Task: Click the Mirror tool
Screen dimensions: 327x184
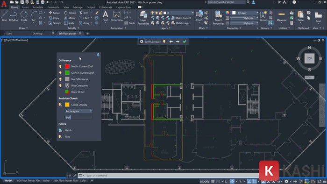Action: [x=70, y=18]
